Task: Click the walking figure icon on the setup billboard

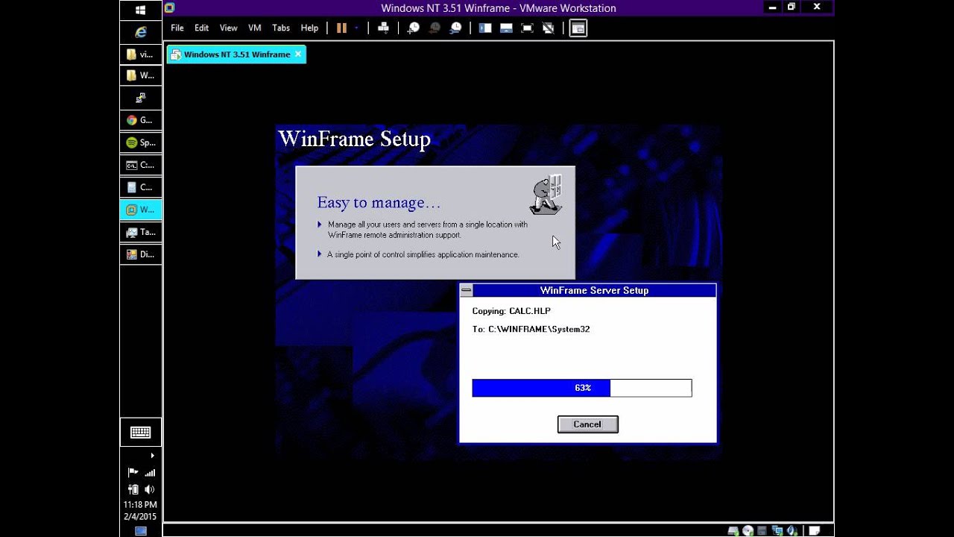Action: [546, 195]
